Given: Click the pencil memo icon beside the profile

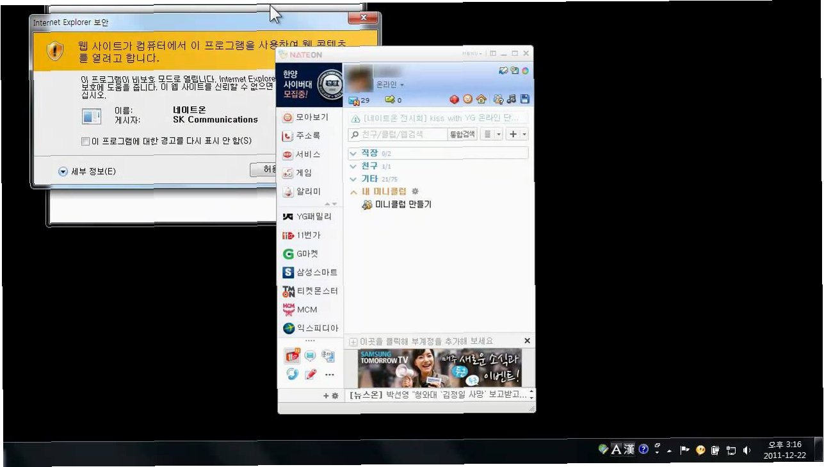Looking at the screenshot, I should [503, 70].
